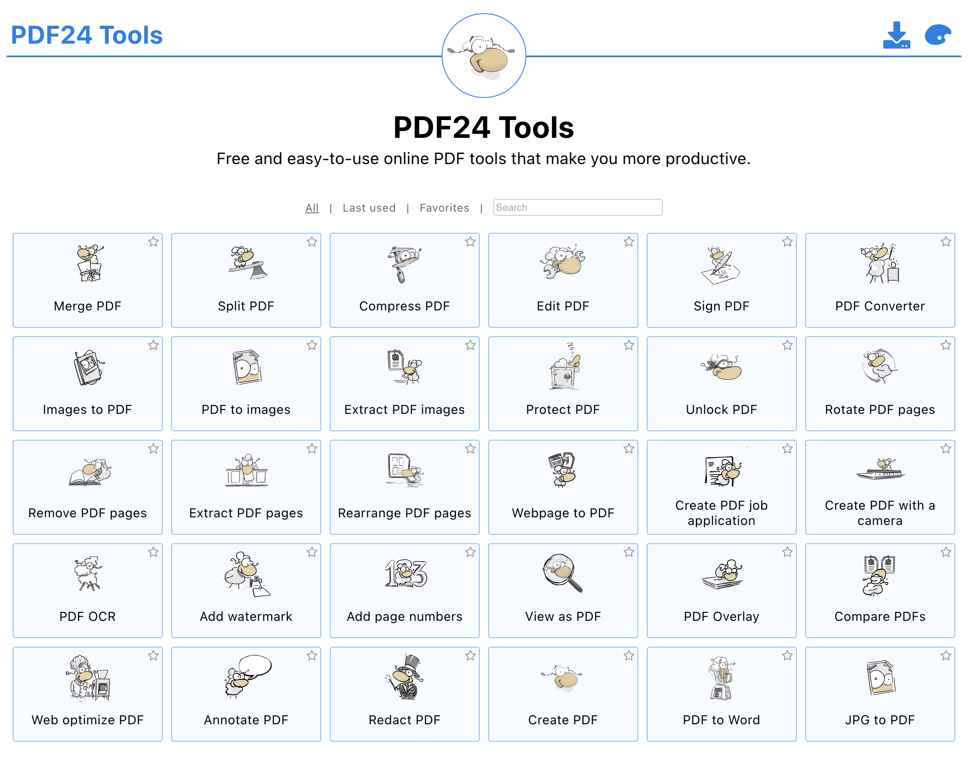Open Create PDF with a camera icon

[x=881, y=469]
